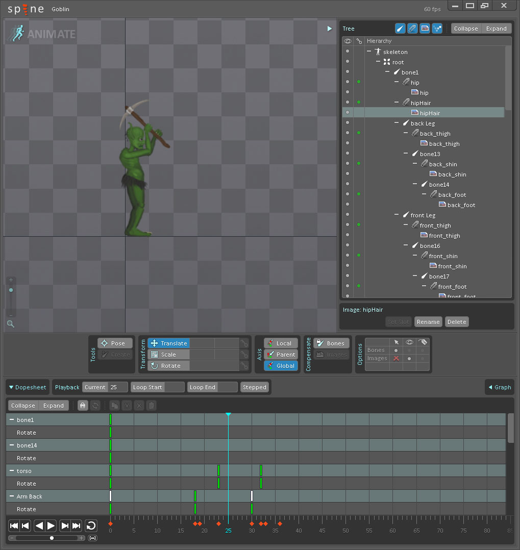The height and width of the screenshot is (550, 520).
Task: Toggle the images filter icon in Tree
Action: [425, 29]
